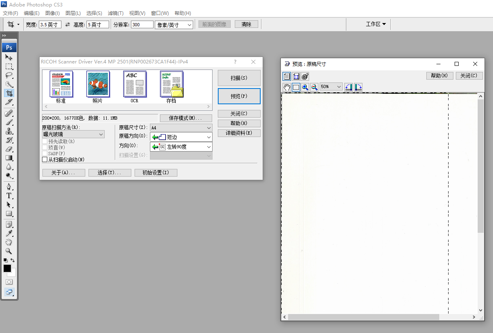The image size is (493, 333).
Task: Swap foreground and background colors
Action: point(13,260)
